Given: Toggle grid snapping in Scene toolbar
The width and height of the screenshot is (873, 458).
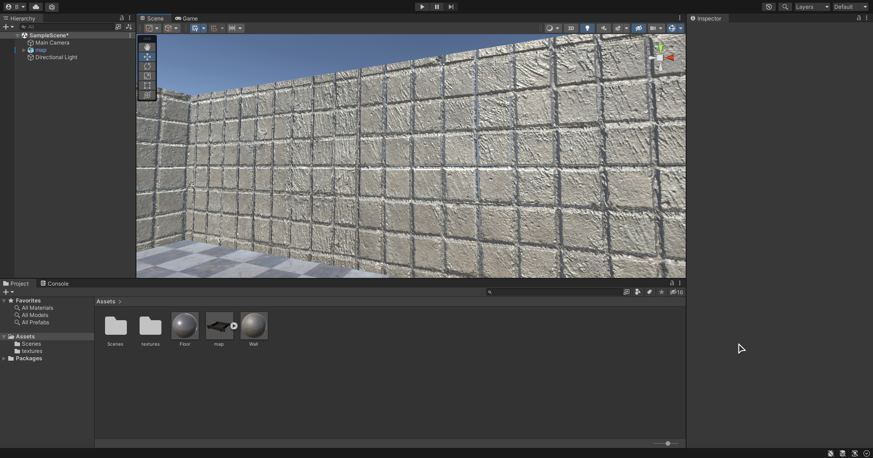Looking at the screenshot, I should click(x=214, y=28).
